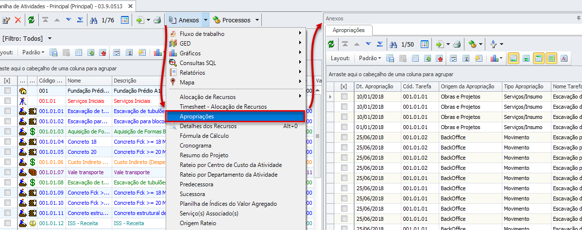
Task: Open Padrão layout dropdown in main window
Action: click(x=33, y=52)
